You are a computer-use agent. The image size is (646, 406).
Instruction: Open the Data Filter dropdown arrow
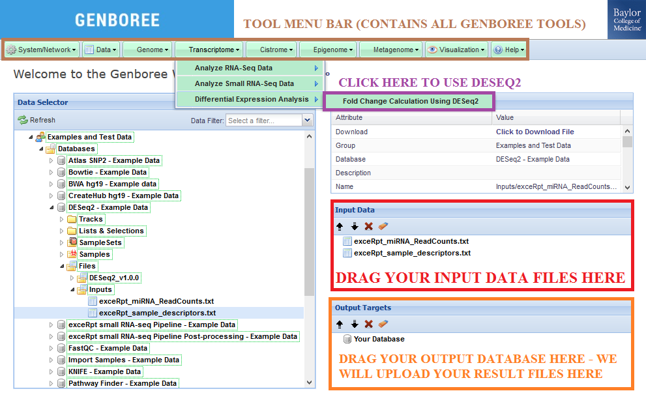pyautogui.click(x=308, y=121)
